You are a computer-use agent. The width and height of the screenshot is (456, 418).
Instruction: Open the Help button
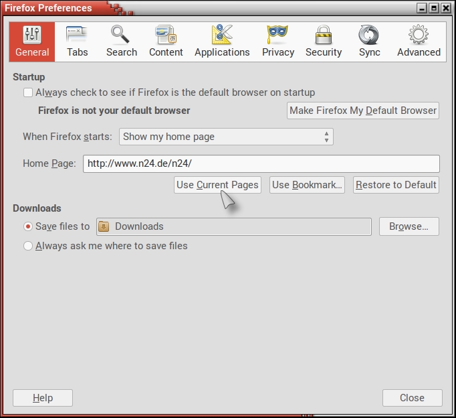pos(43,398)
